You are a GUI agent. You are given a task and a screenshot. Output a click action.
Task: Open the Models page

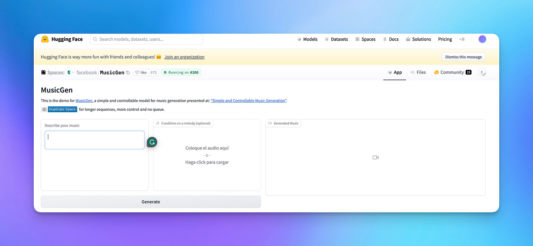tap(307, 39)
